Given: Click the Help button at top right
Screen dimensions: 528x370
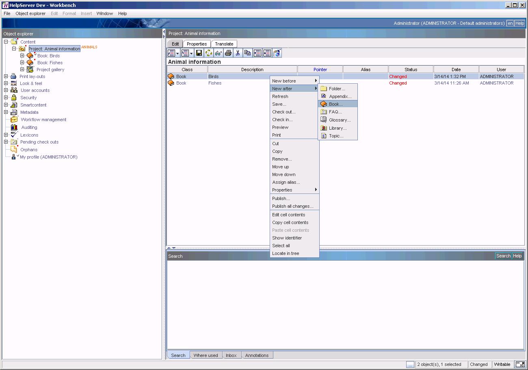Looking at the screenshot, I should tap(520, 23).
